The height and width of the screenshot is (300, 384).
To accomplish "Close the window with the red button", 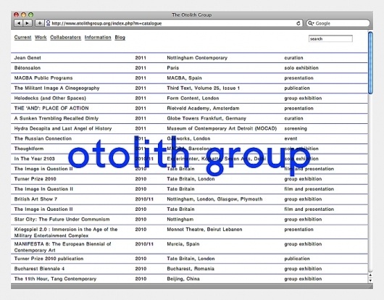I will [x=17, y=14].
